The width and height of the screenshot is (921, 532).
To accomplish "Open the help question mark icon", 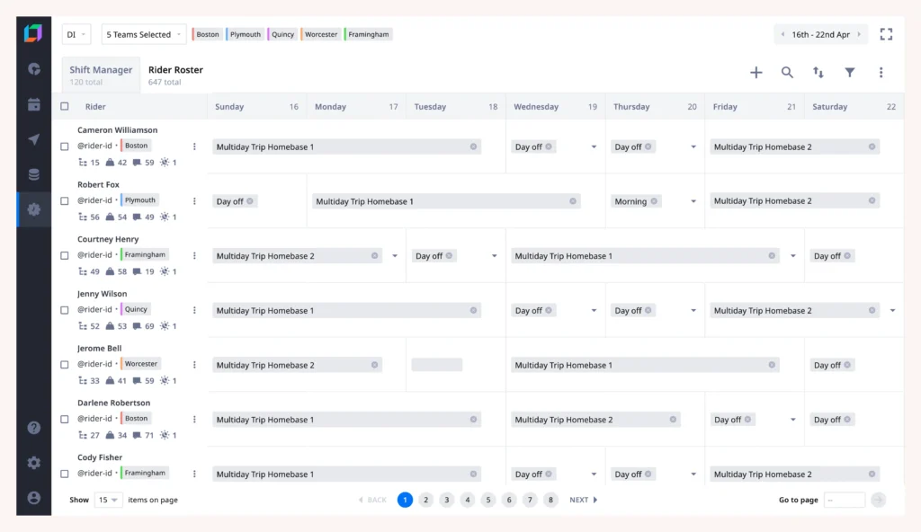I will click(x=33, y=428).
